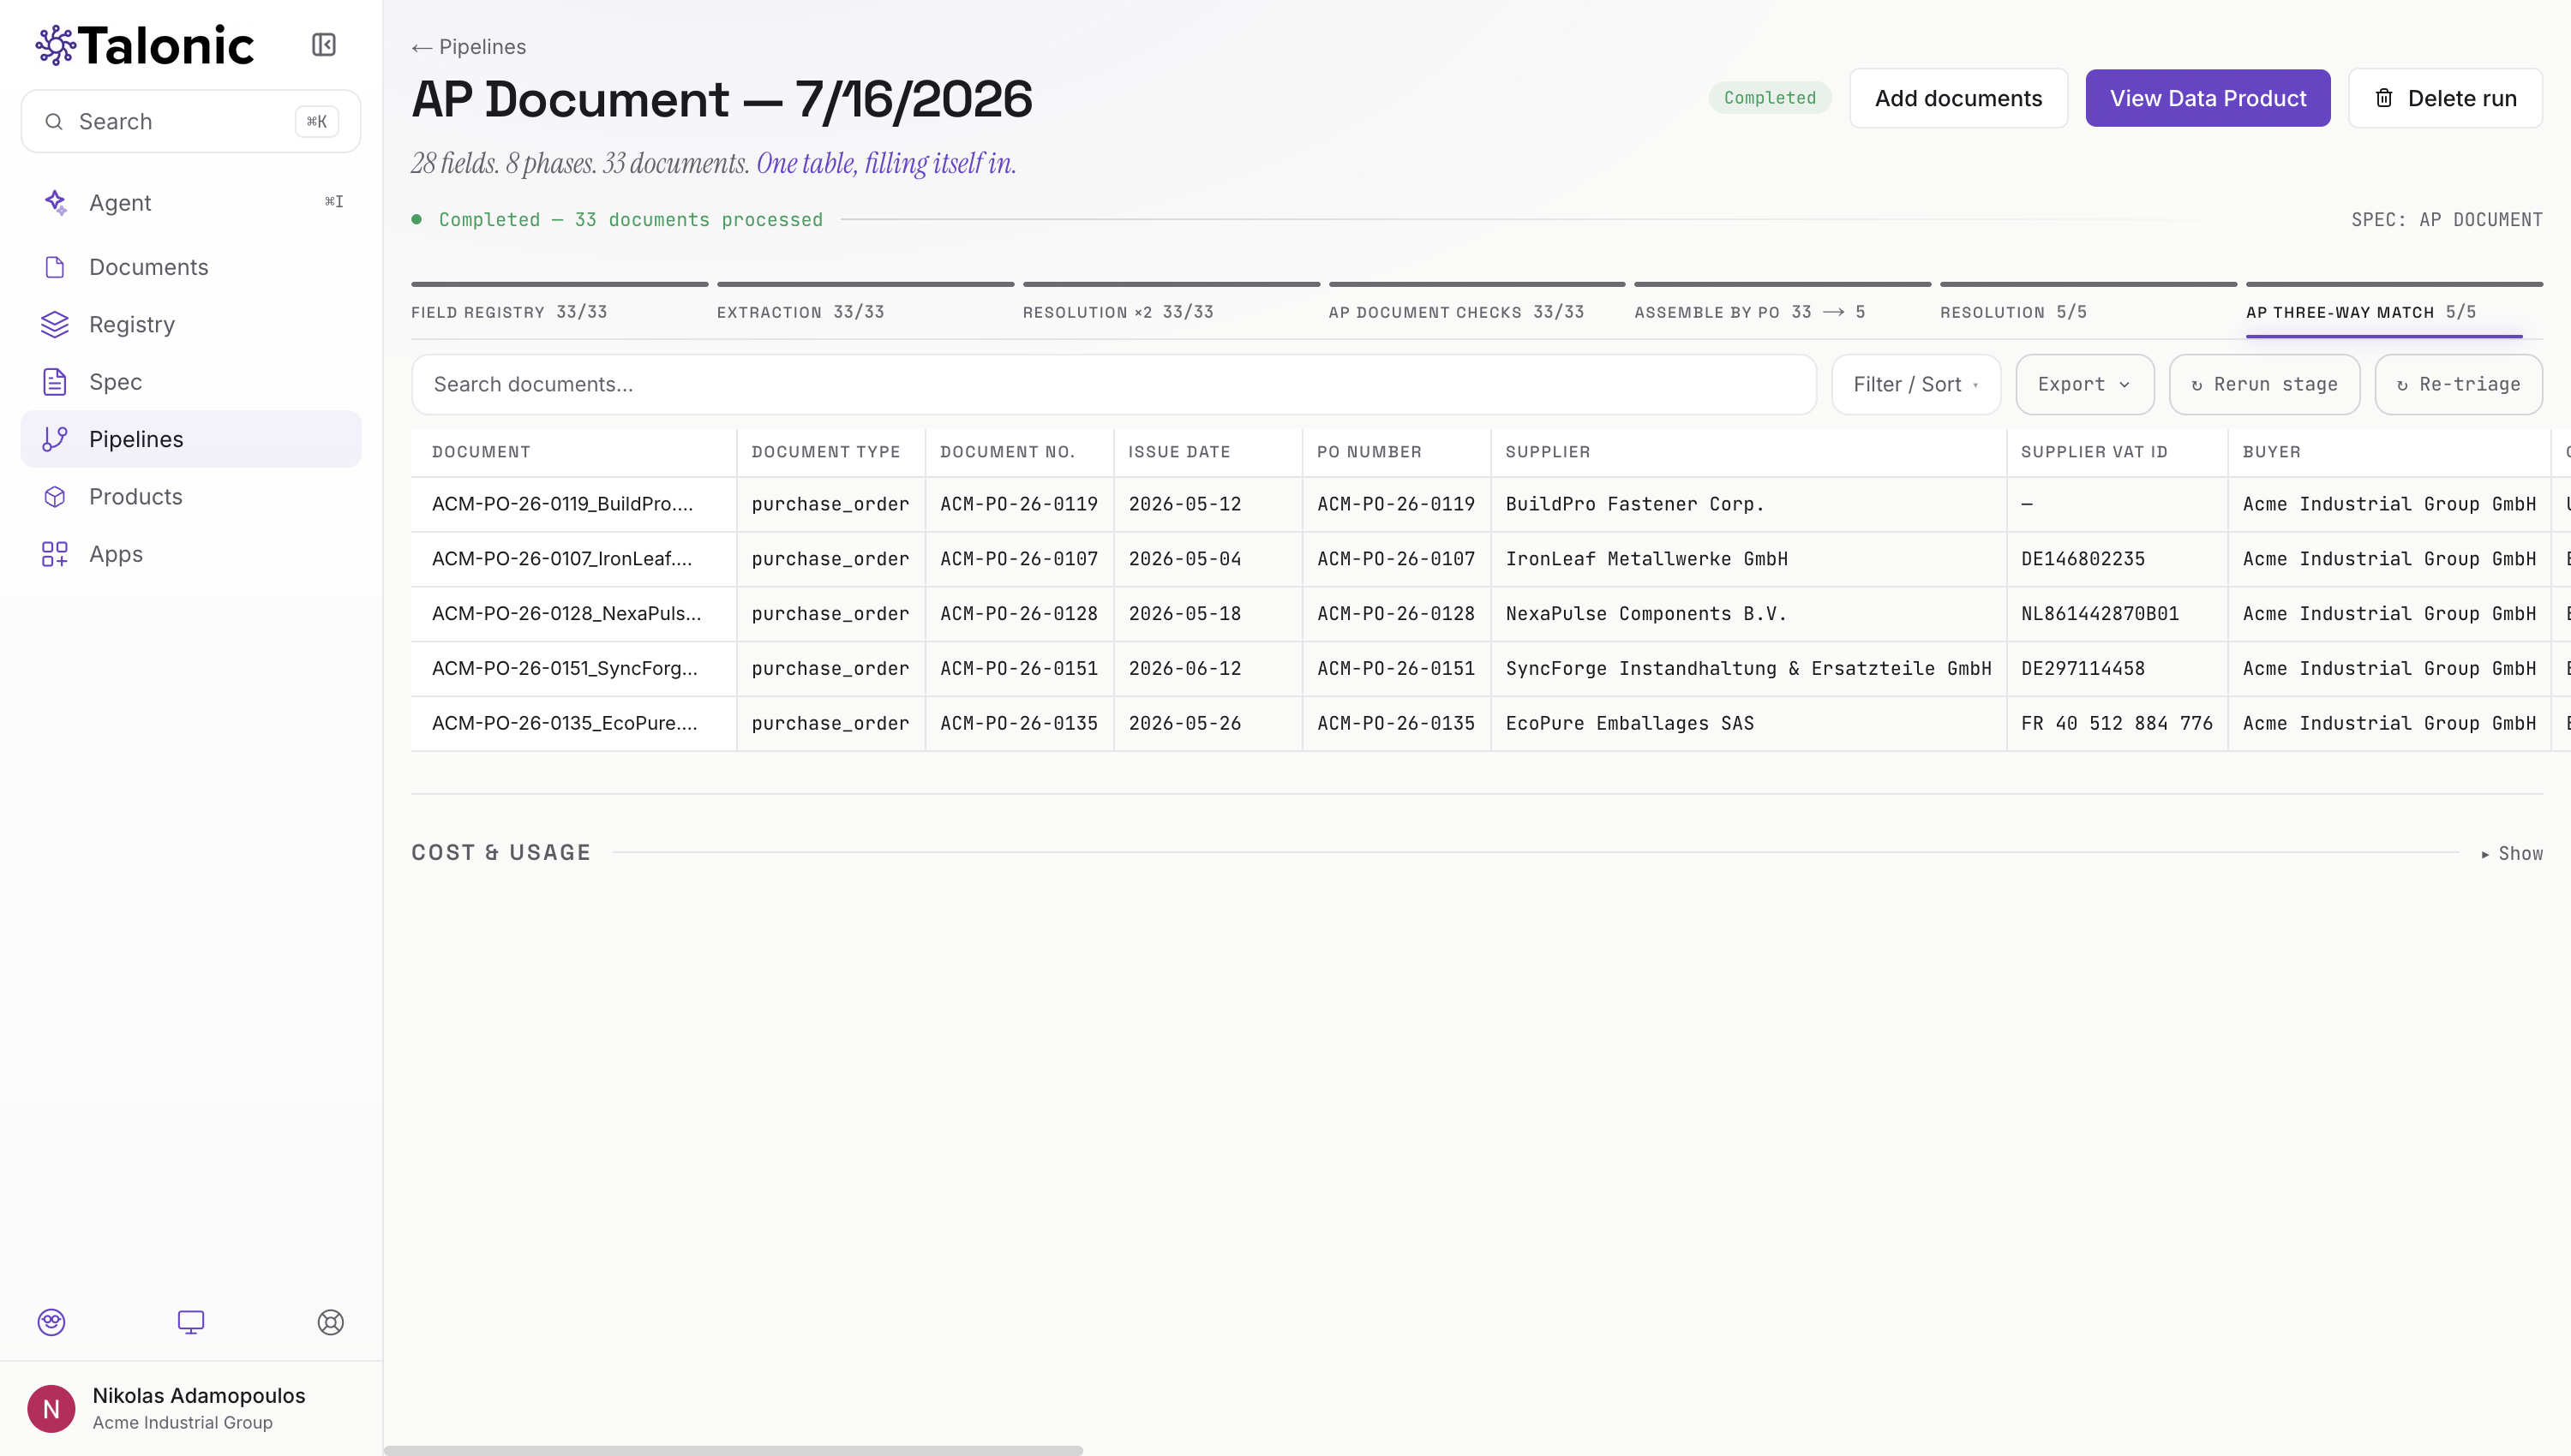Open the Products cube icon
Image resolution: width=2571 pixels, height=1456 pixels.
point(55,496)
